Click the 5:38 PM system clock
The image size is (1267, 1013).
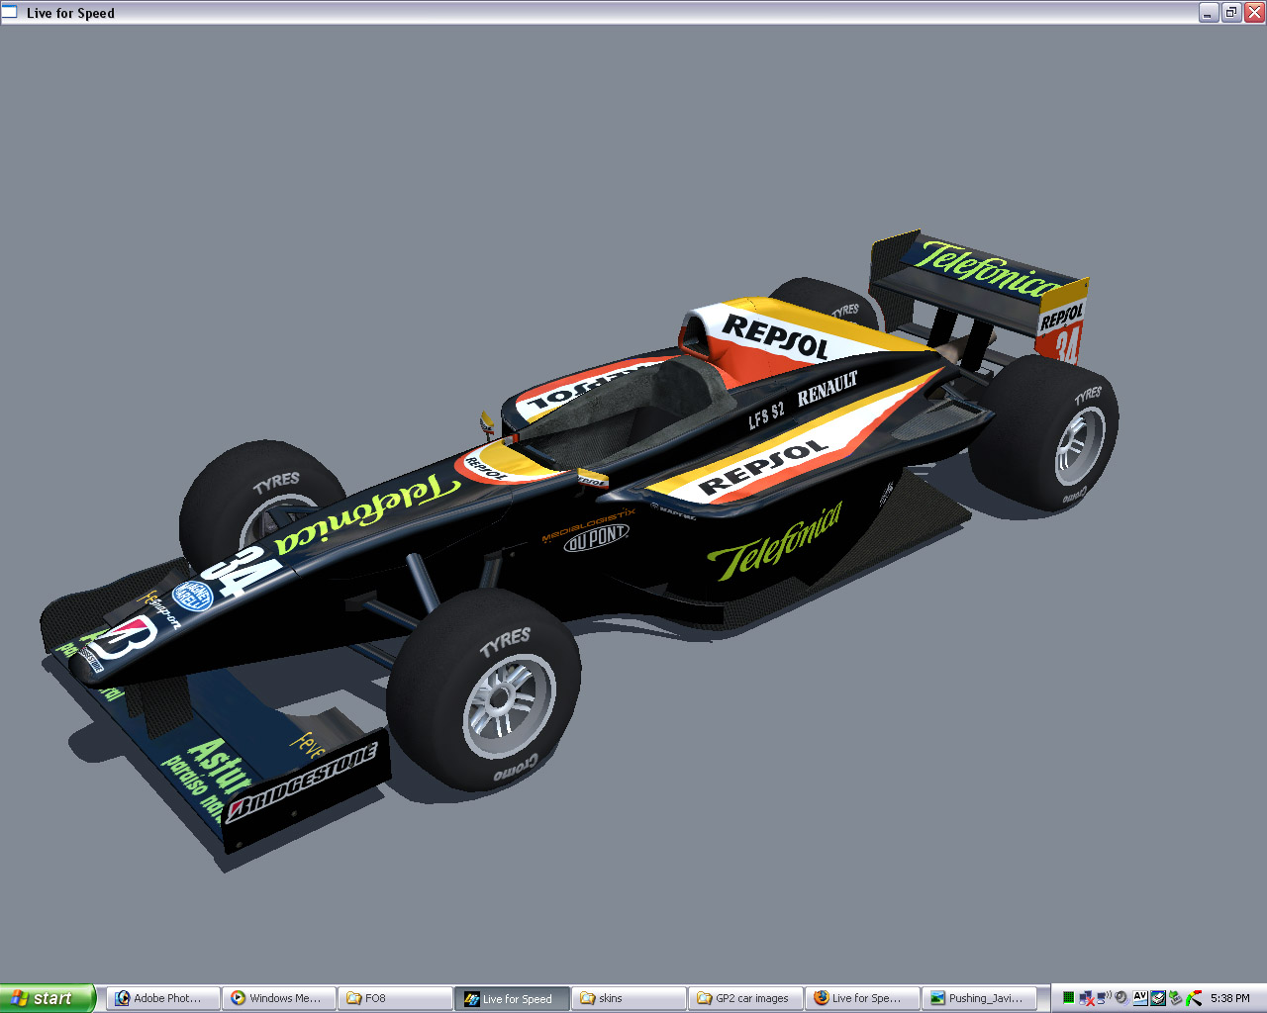[x=1229, y=998]
